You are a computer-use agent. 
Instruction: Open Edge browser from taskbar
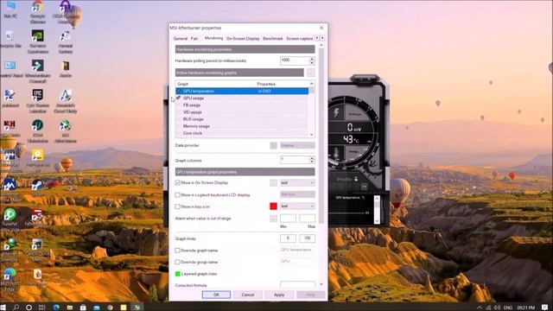click(x=56, y=308)
